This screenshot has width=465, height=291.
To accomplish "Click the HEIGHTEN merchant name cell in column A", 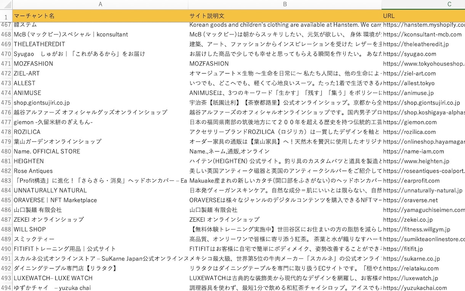I will [x=100, y=161].
